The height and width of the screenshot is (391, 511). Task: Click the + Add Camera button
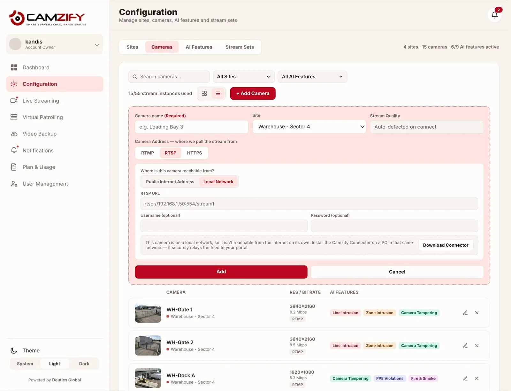(x=253, y=93)
